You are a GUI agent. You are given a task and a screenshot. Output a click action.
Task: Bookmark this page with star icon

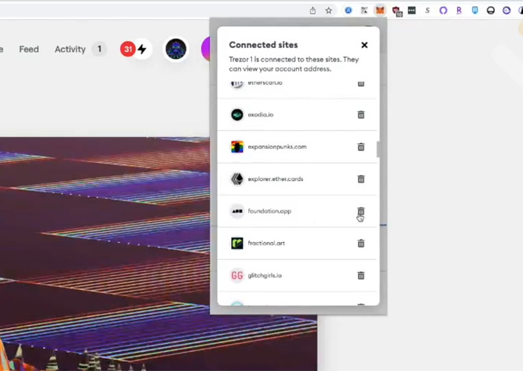(328, 11)
